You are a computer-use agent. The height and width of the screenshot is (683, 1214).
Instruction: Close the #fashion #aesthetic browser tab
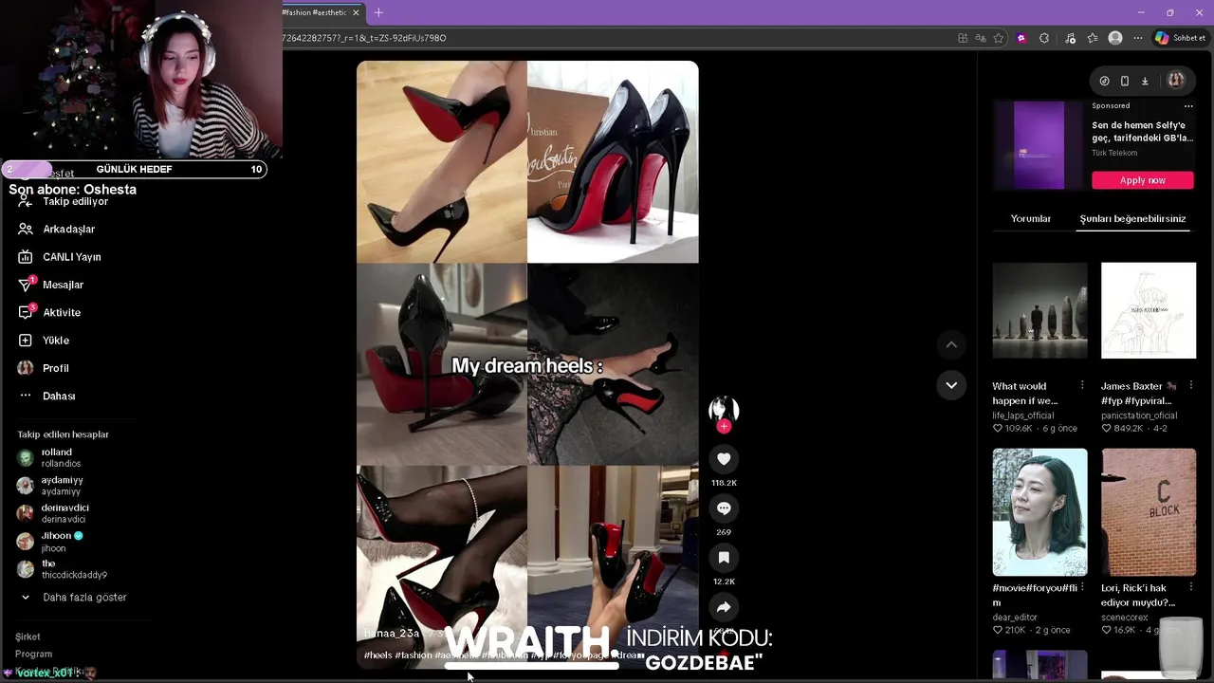coord(356,12)
